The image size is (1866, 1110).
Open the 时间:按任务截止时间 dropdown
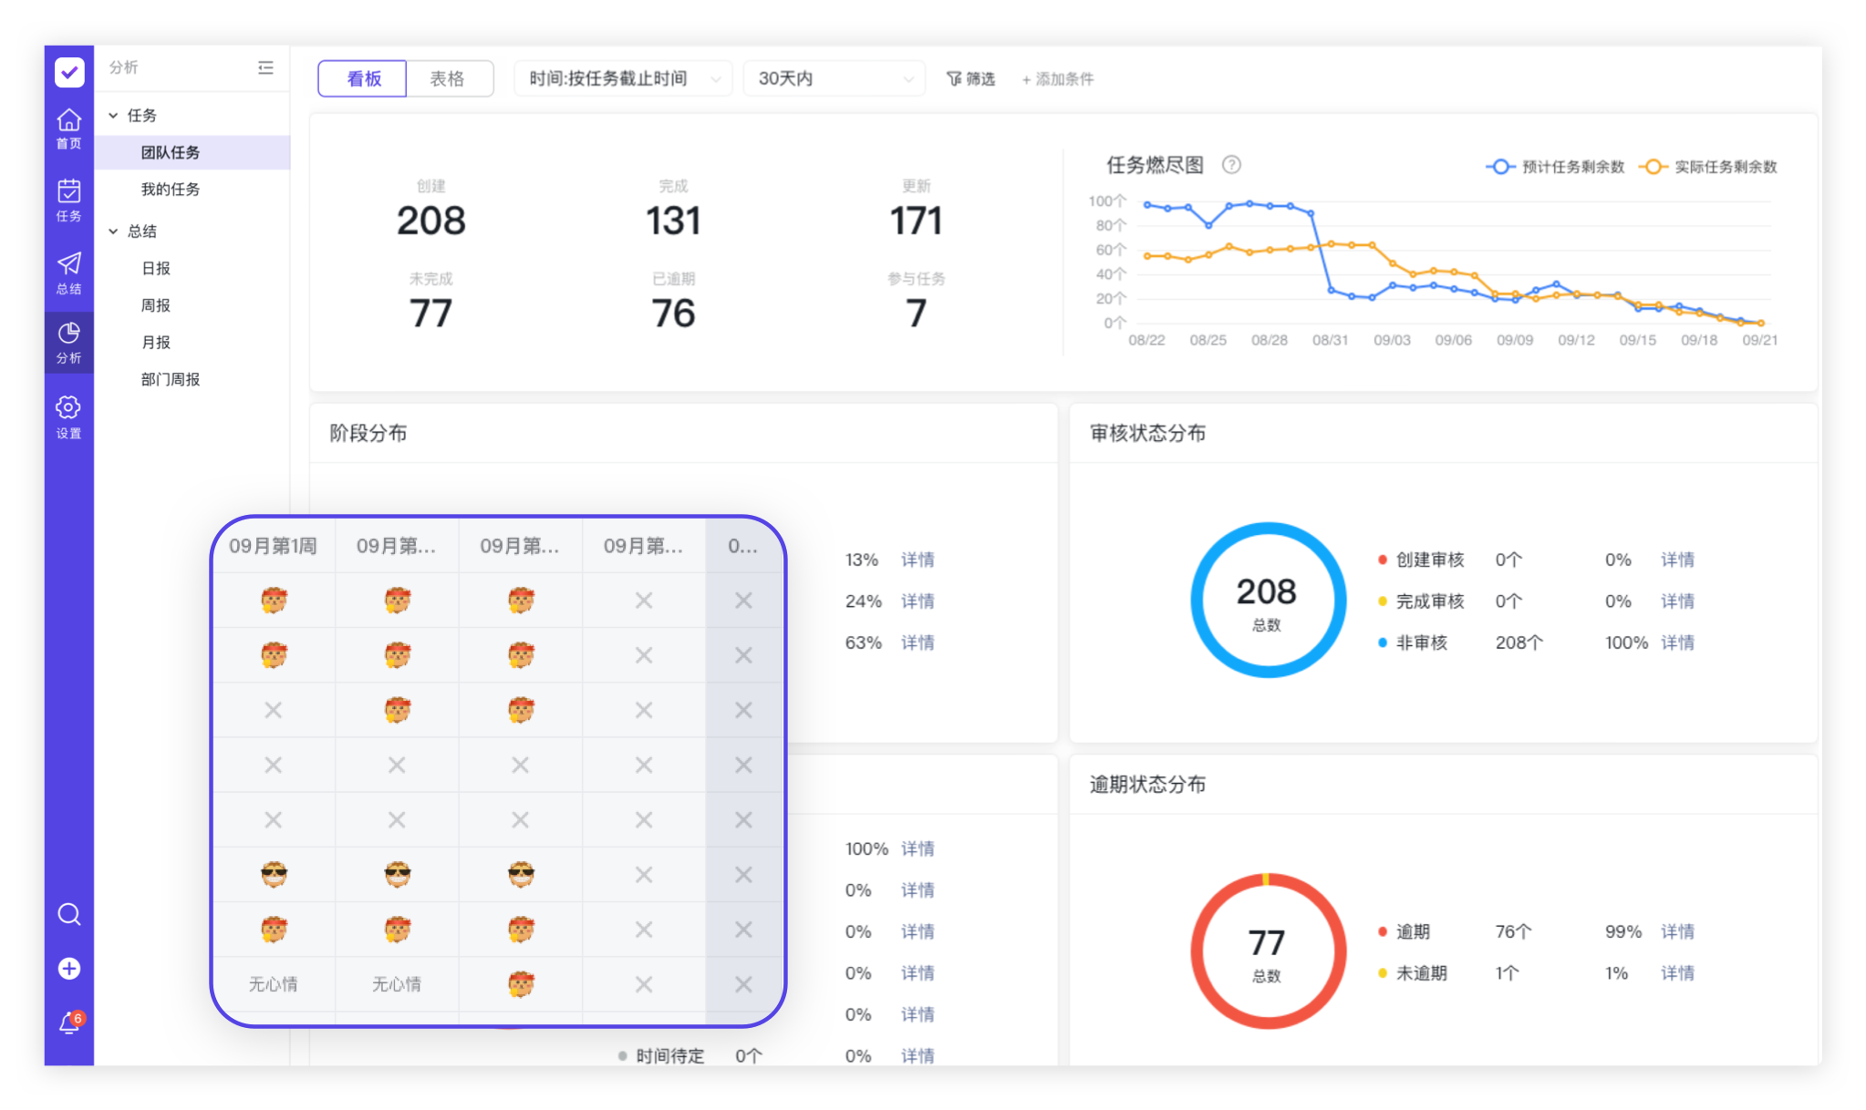point(623,79)
